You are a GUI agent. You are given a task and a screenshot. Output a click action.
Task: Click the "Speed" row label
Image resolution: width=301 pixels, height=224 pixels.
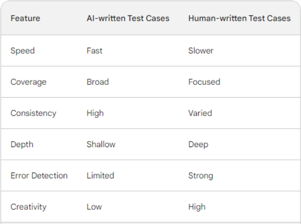click(x=23, y=50)
